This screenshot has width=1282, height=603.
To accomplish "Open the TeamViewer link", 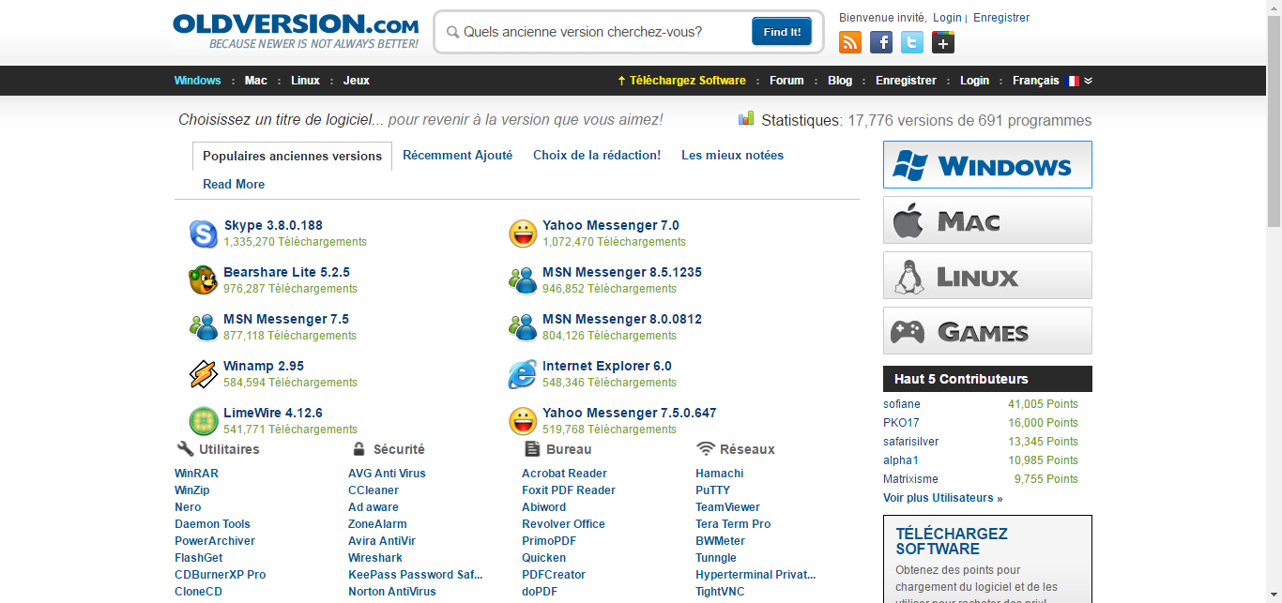I will [x=727, y=507].
